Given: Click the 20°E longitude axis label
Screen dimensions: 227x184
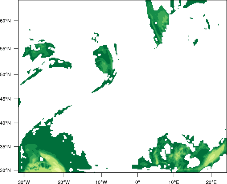Looking at the screenshot, I should pyautogui.click(x=211, y=182).
